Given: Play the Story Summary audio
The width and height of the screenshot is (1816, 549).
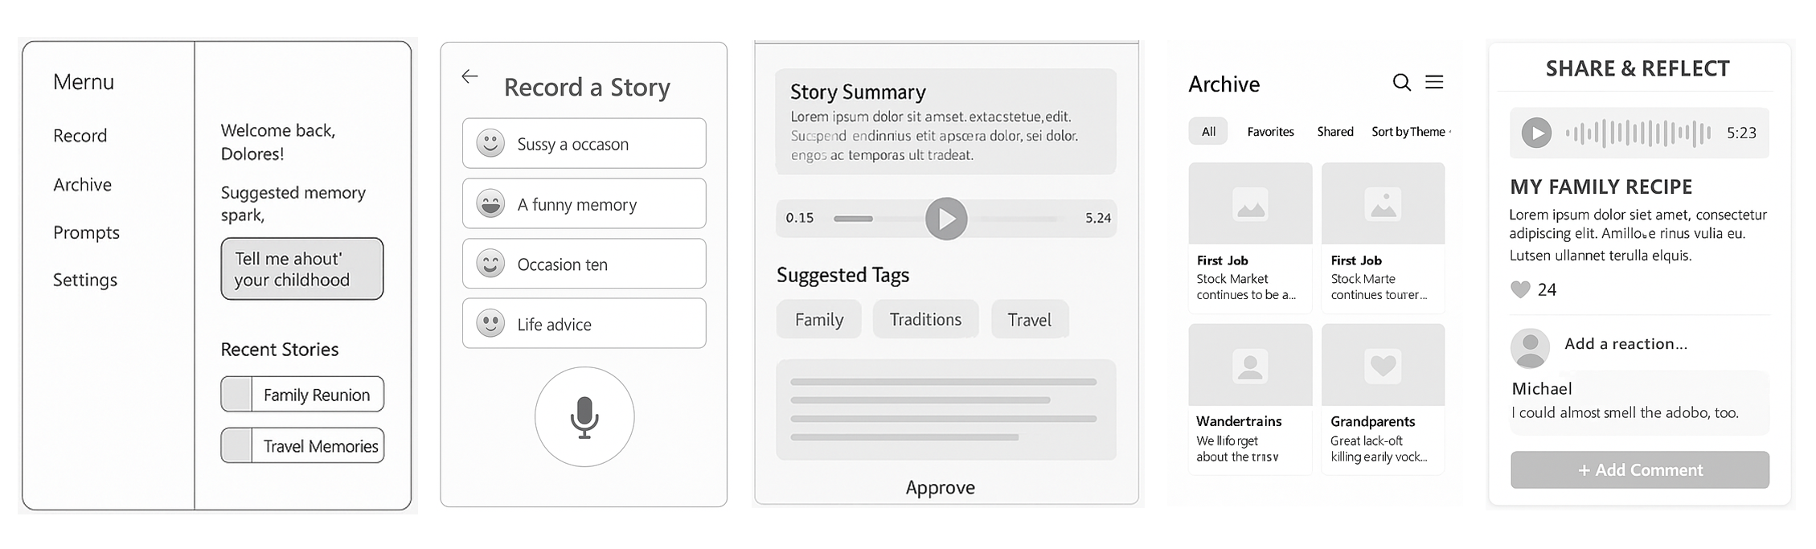Looking at the screenshot, I should (946, 219).
